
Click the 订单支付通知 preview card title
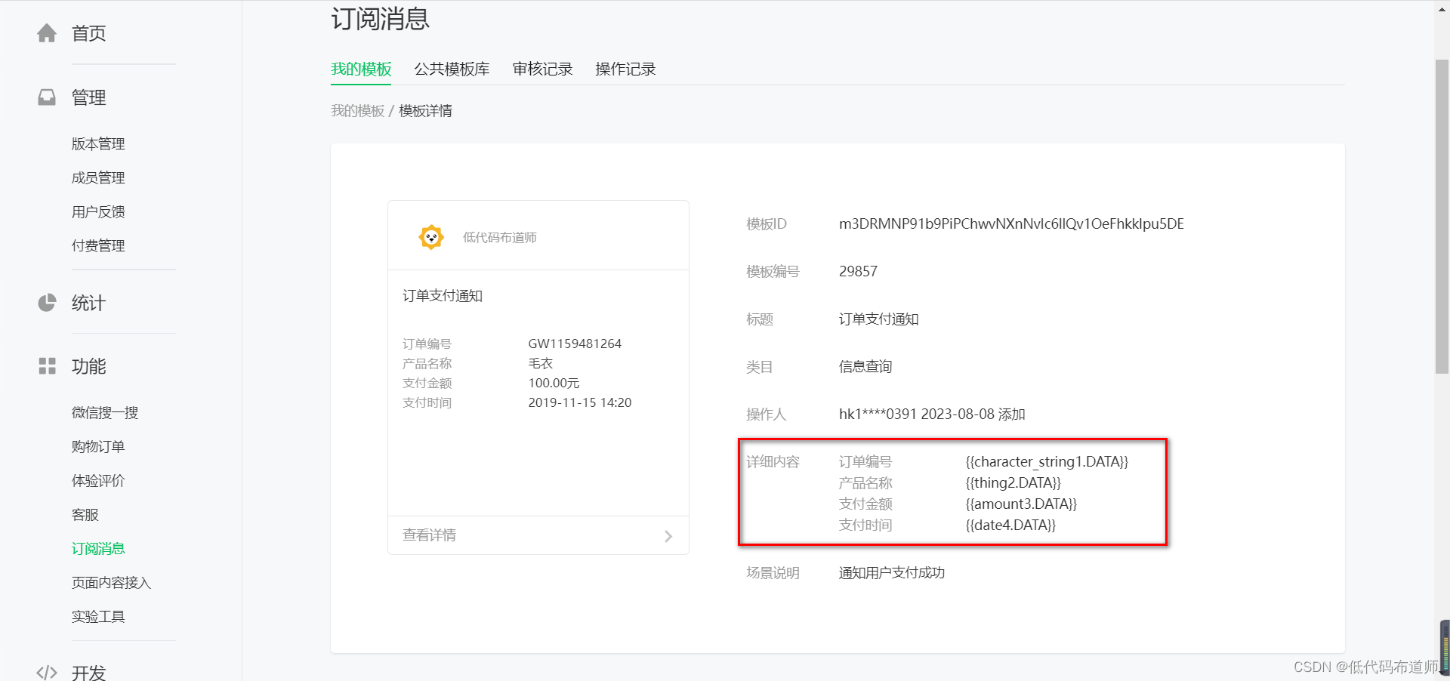click(443, 296)
